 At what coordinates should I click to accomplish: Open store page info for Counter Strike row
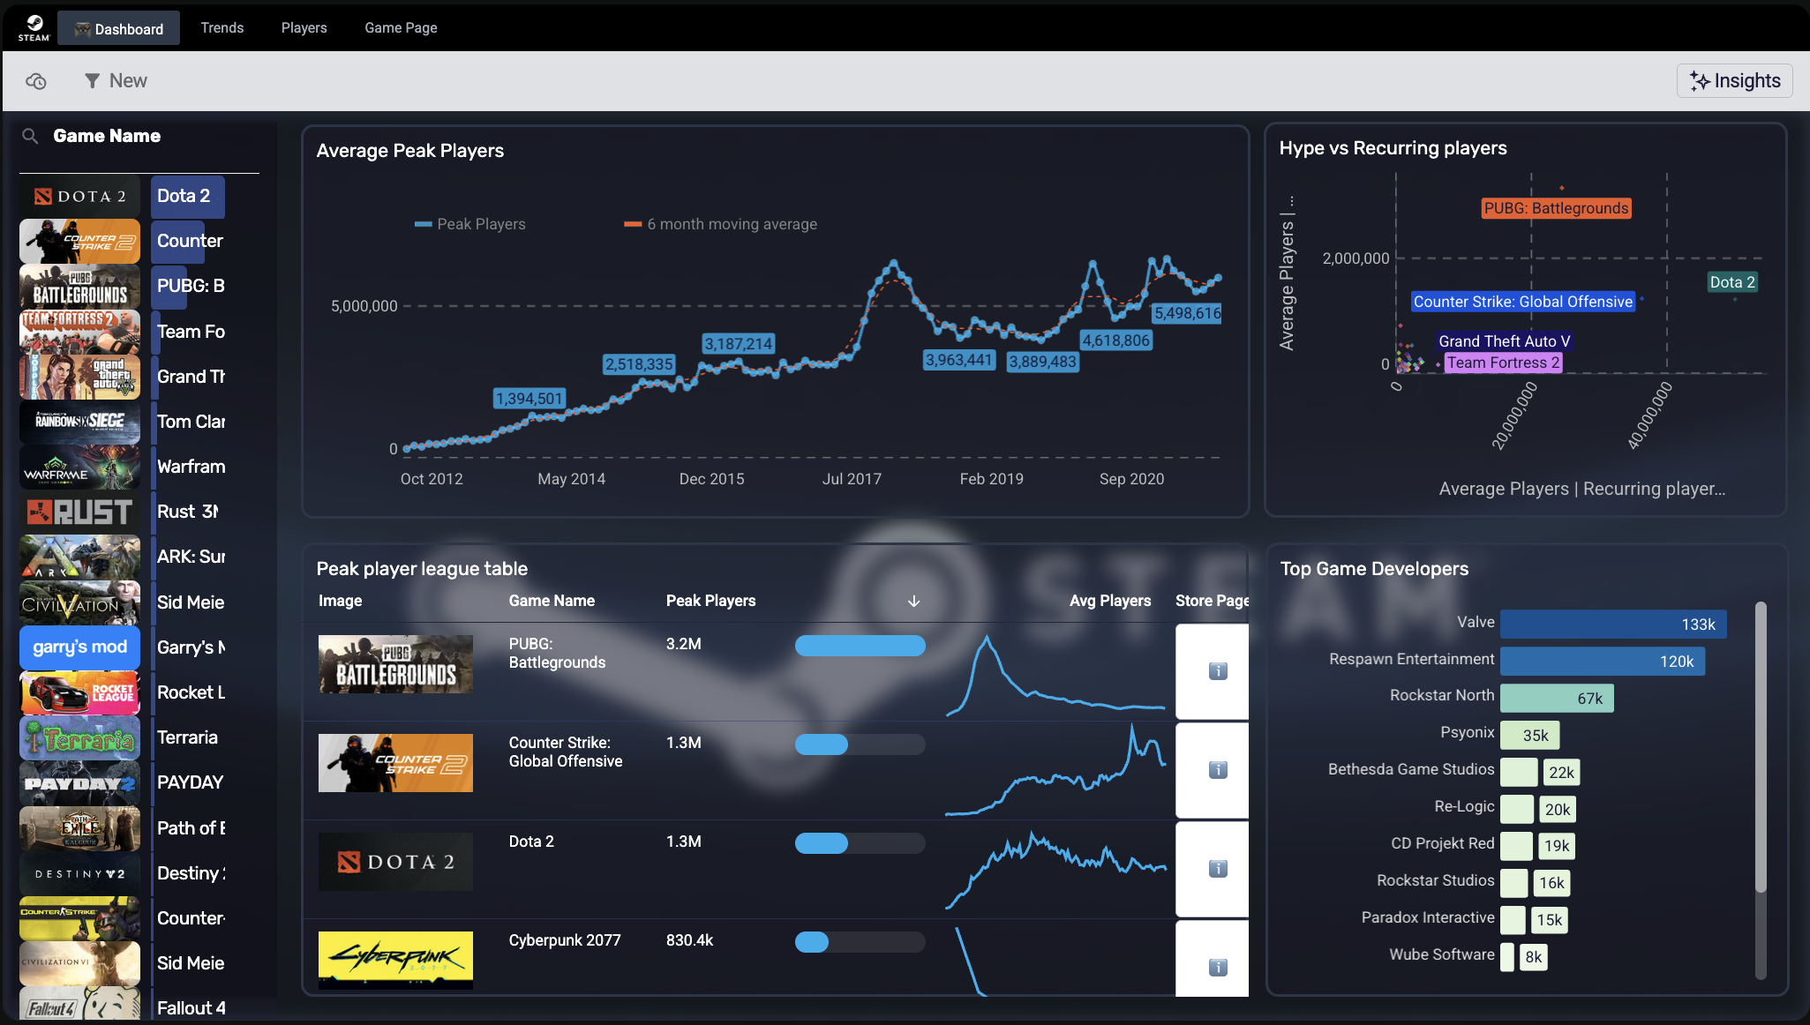[1218, 770]
